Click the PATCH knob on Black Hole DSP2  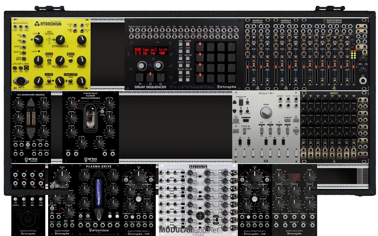(x=309, y=177)
